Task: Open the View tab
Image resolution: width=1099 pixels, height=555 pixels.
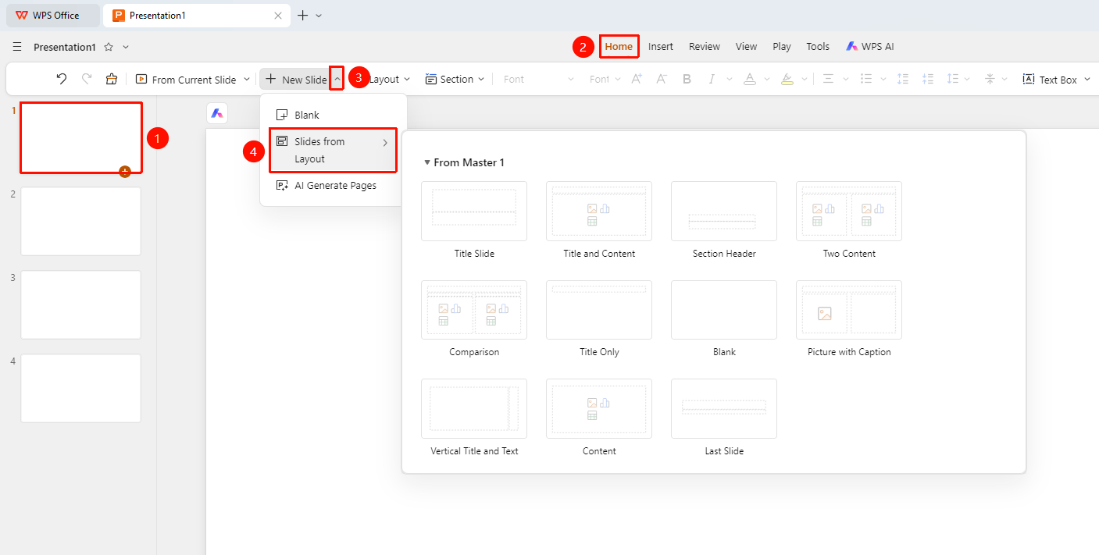Action: tap(746, 47)
